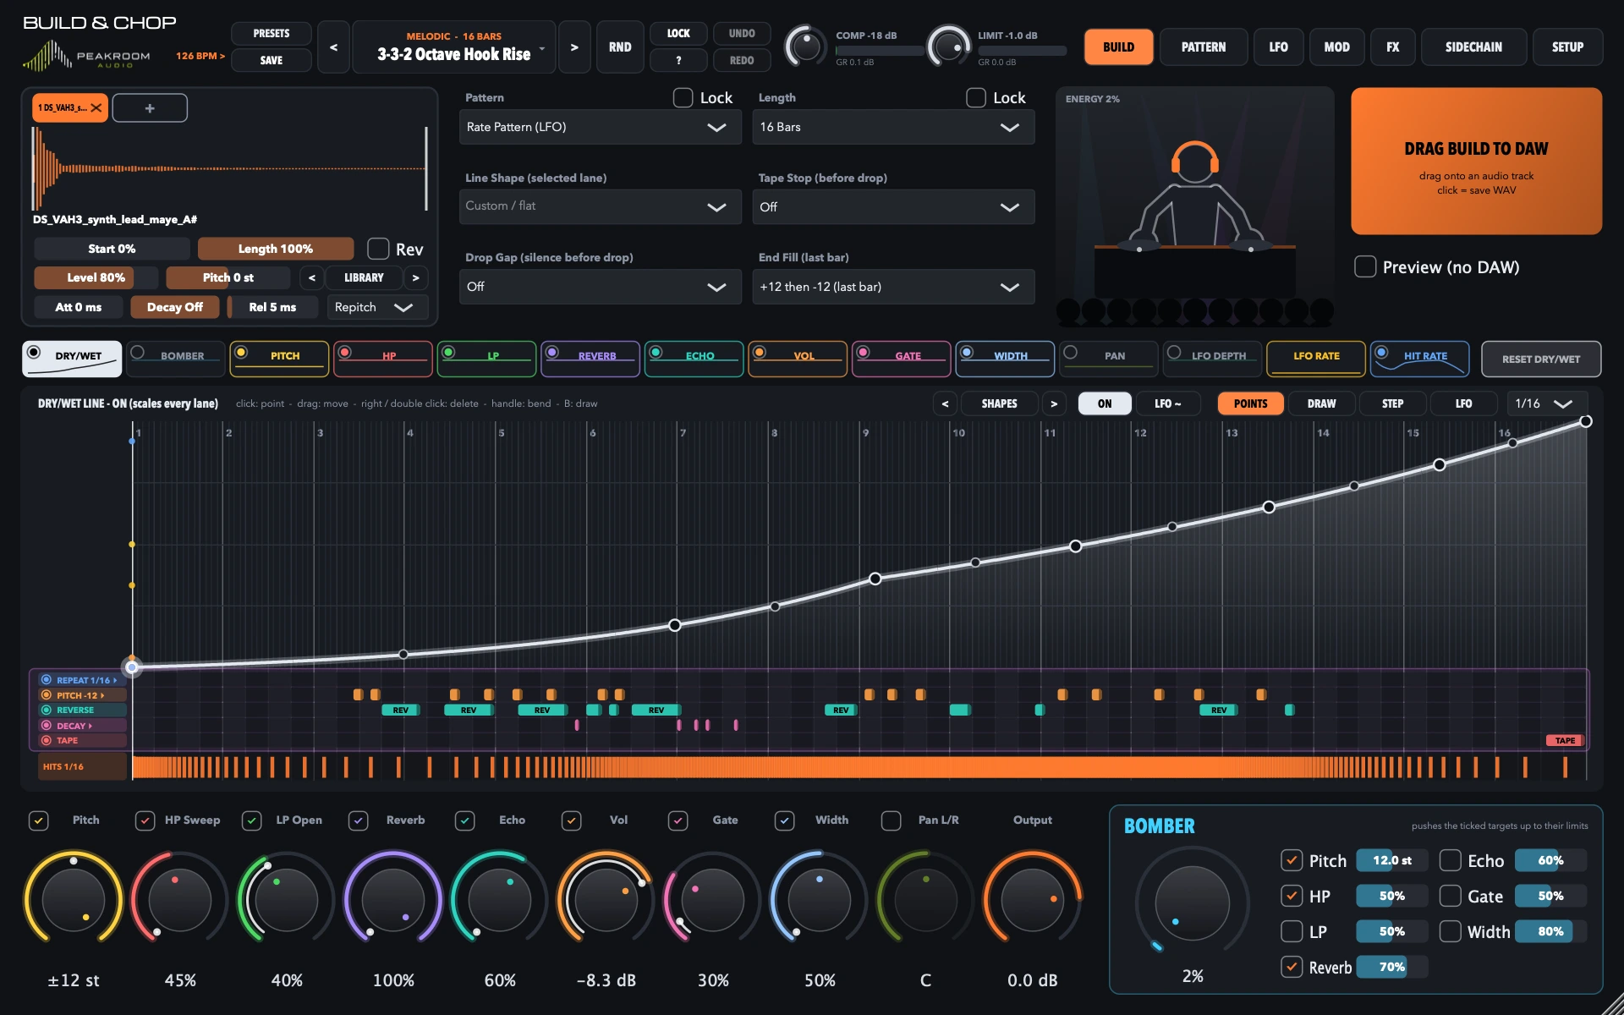Open the Repitch mode dropdown
Screen dimensions: 1624x1015
click(377, 307)
